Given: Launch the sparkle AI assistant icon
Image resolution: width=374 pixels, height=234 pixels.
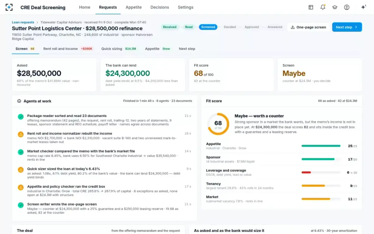Looking at the screenshot, I should point(363,7).
